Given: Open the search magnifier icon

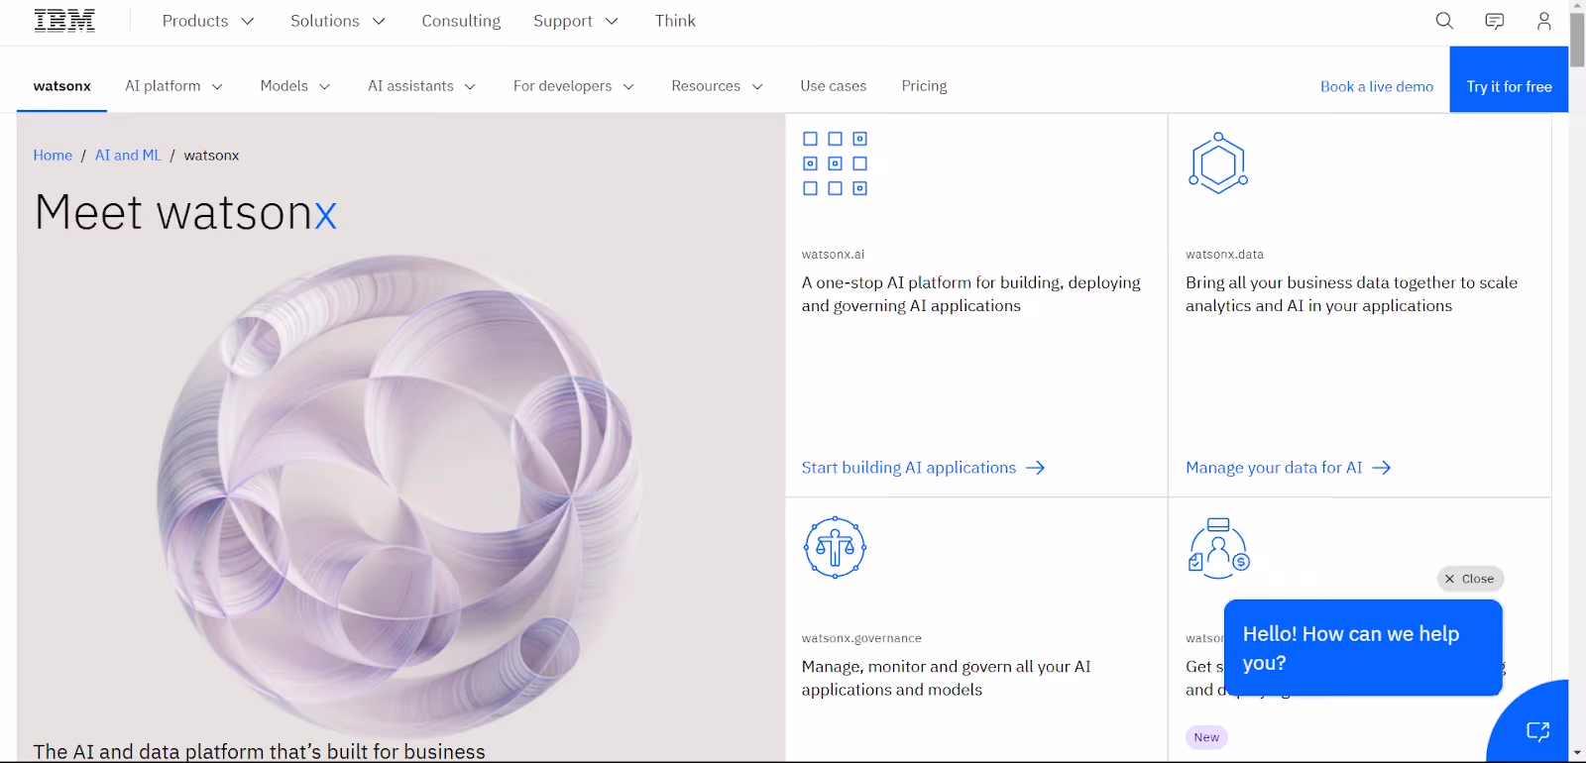Looking at the screenshot, I should [x=1444, y=21].
